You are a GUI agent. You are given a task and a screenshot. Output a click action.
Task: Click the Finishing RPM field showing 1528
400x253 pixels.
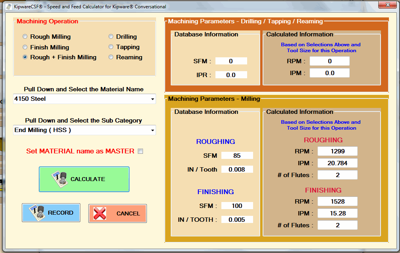click(x=337, y=201)
